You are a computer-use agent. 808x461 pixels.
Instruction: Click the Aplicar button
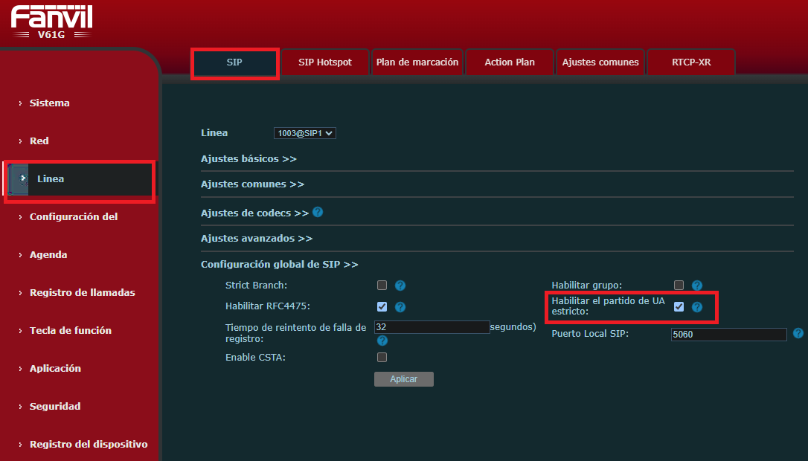[x=403, y=379]
